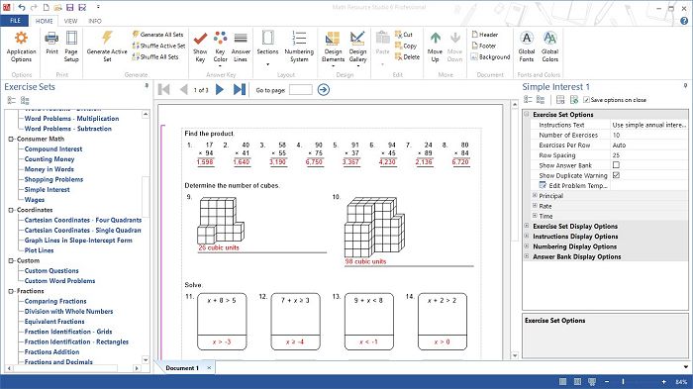This screenshot has height=389, width=693.
Task: Toggle Show Answer Bank checkbox
Action: (x=616, y=165)
